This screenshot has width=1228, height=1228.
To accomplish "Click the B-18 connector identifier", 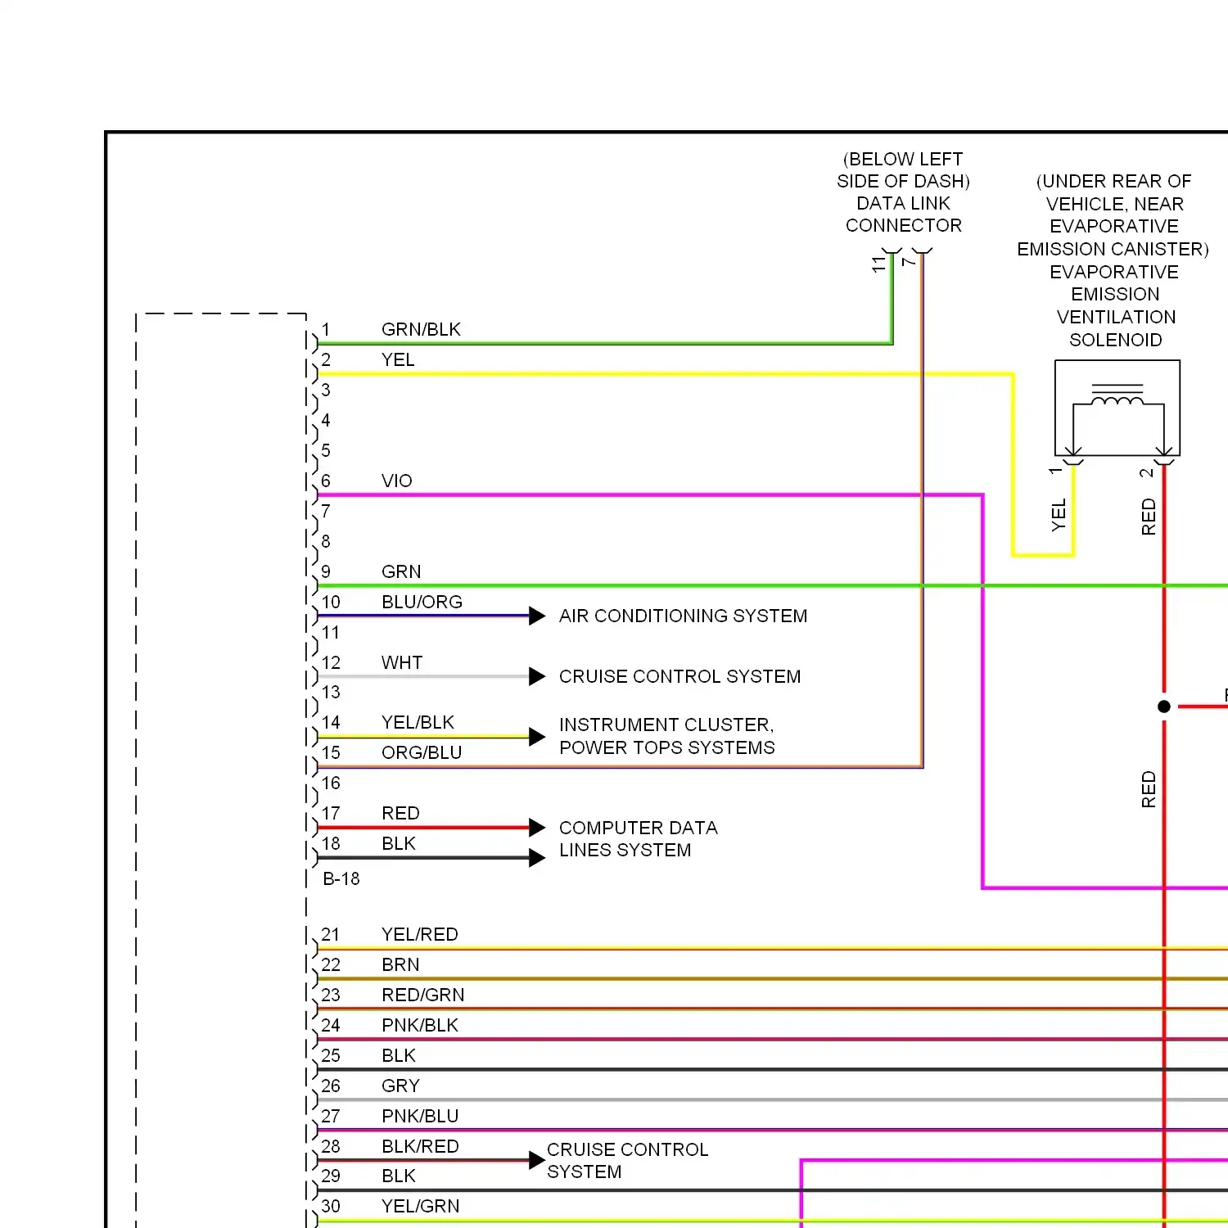I will [341, 878].
